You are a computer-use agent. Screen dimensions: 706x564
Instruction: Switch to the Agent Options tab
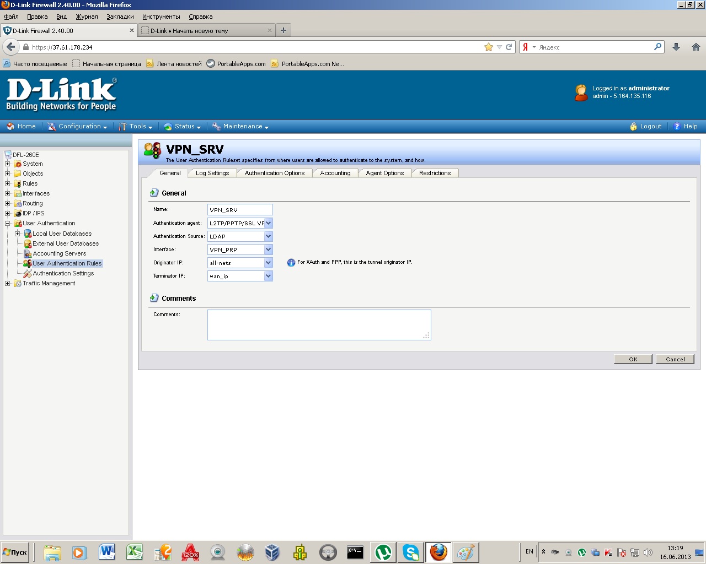385,173
